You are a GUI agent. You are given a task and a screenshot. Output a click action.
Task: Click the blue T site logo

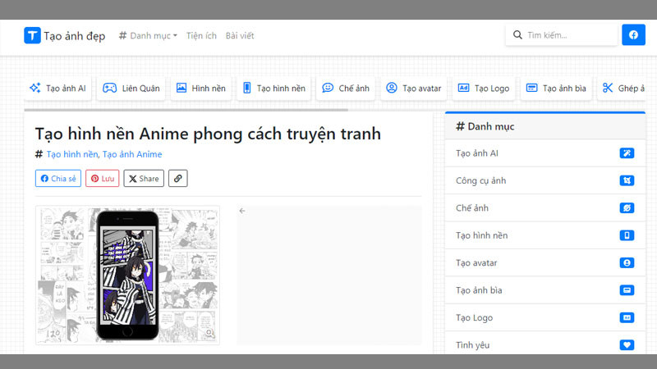(x=32, y=35)
